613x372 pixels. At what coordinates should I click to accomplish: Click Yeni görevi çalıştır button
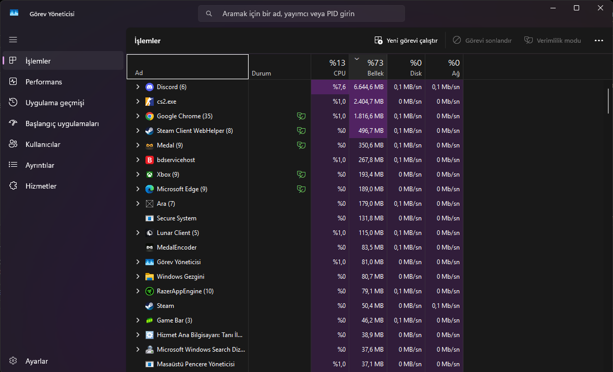point(406,41)
